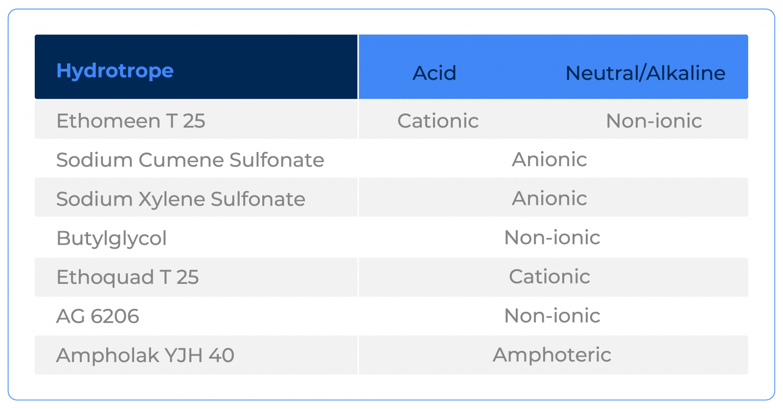This screenshot has width=783, height=410.
Task: Select the Amphoteric value cell
Action: (x=552, y=355)
